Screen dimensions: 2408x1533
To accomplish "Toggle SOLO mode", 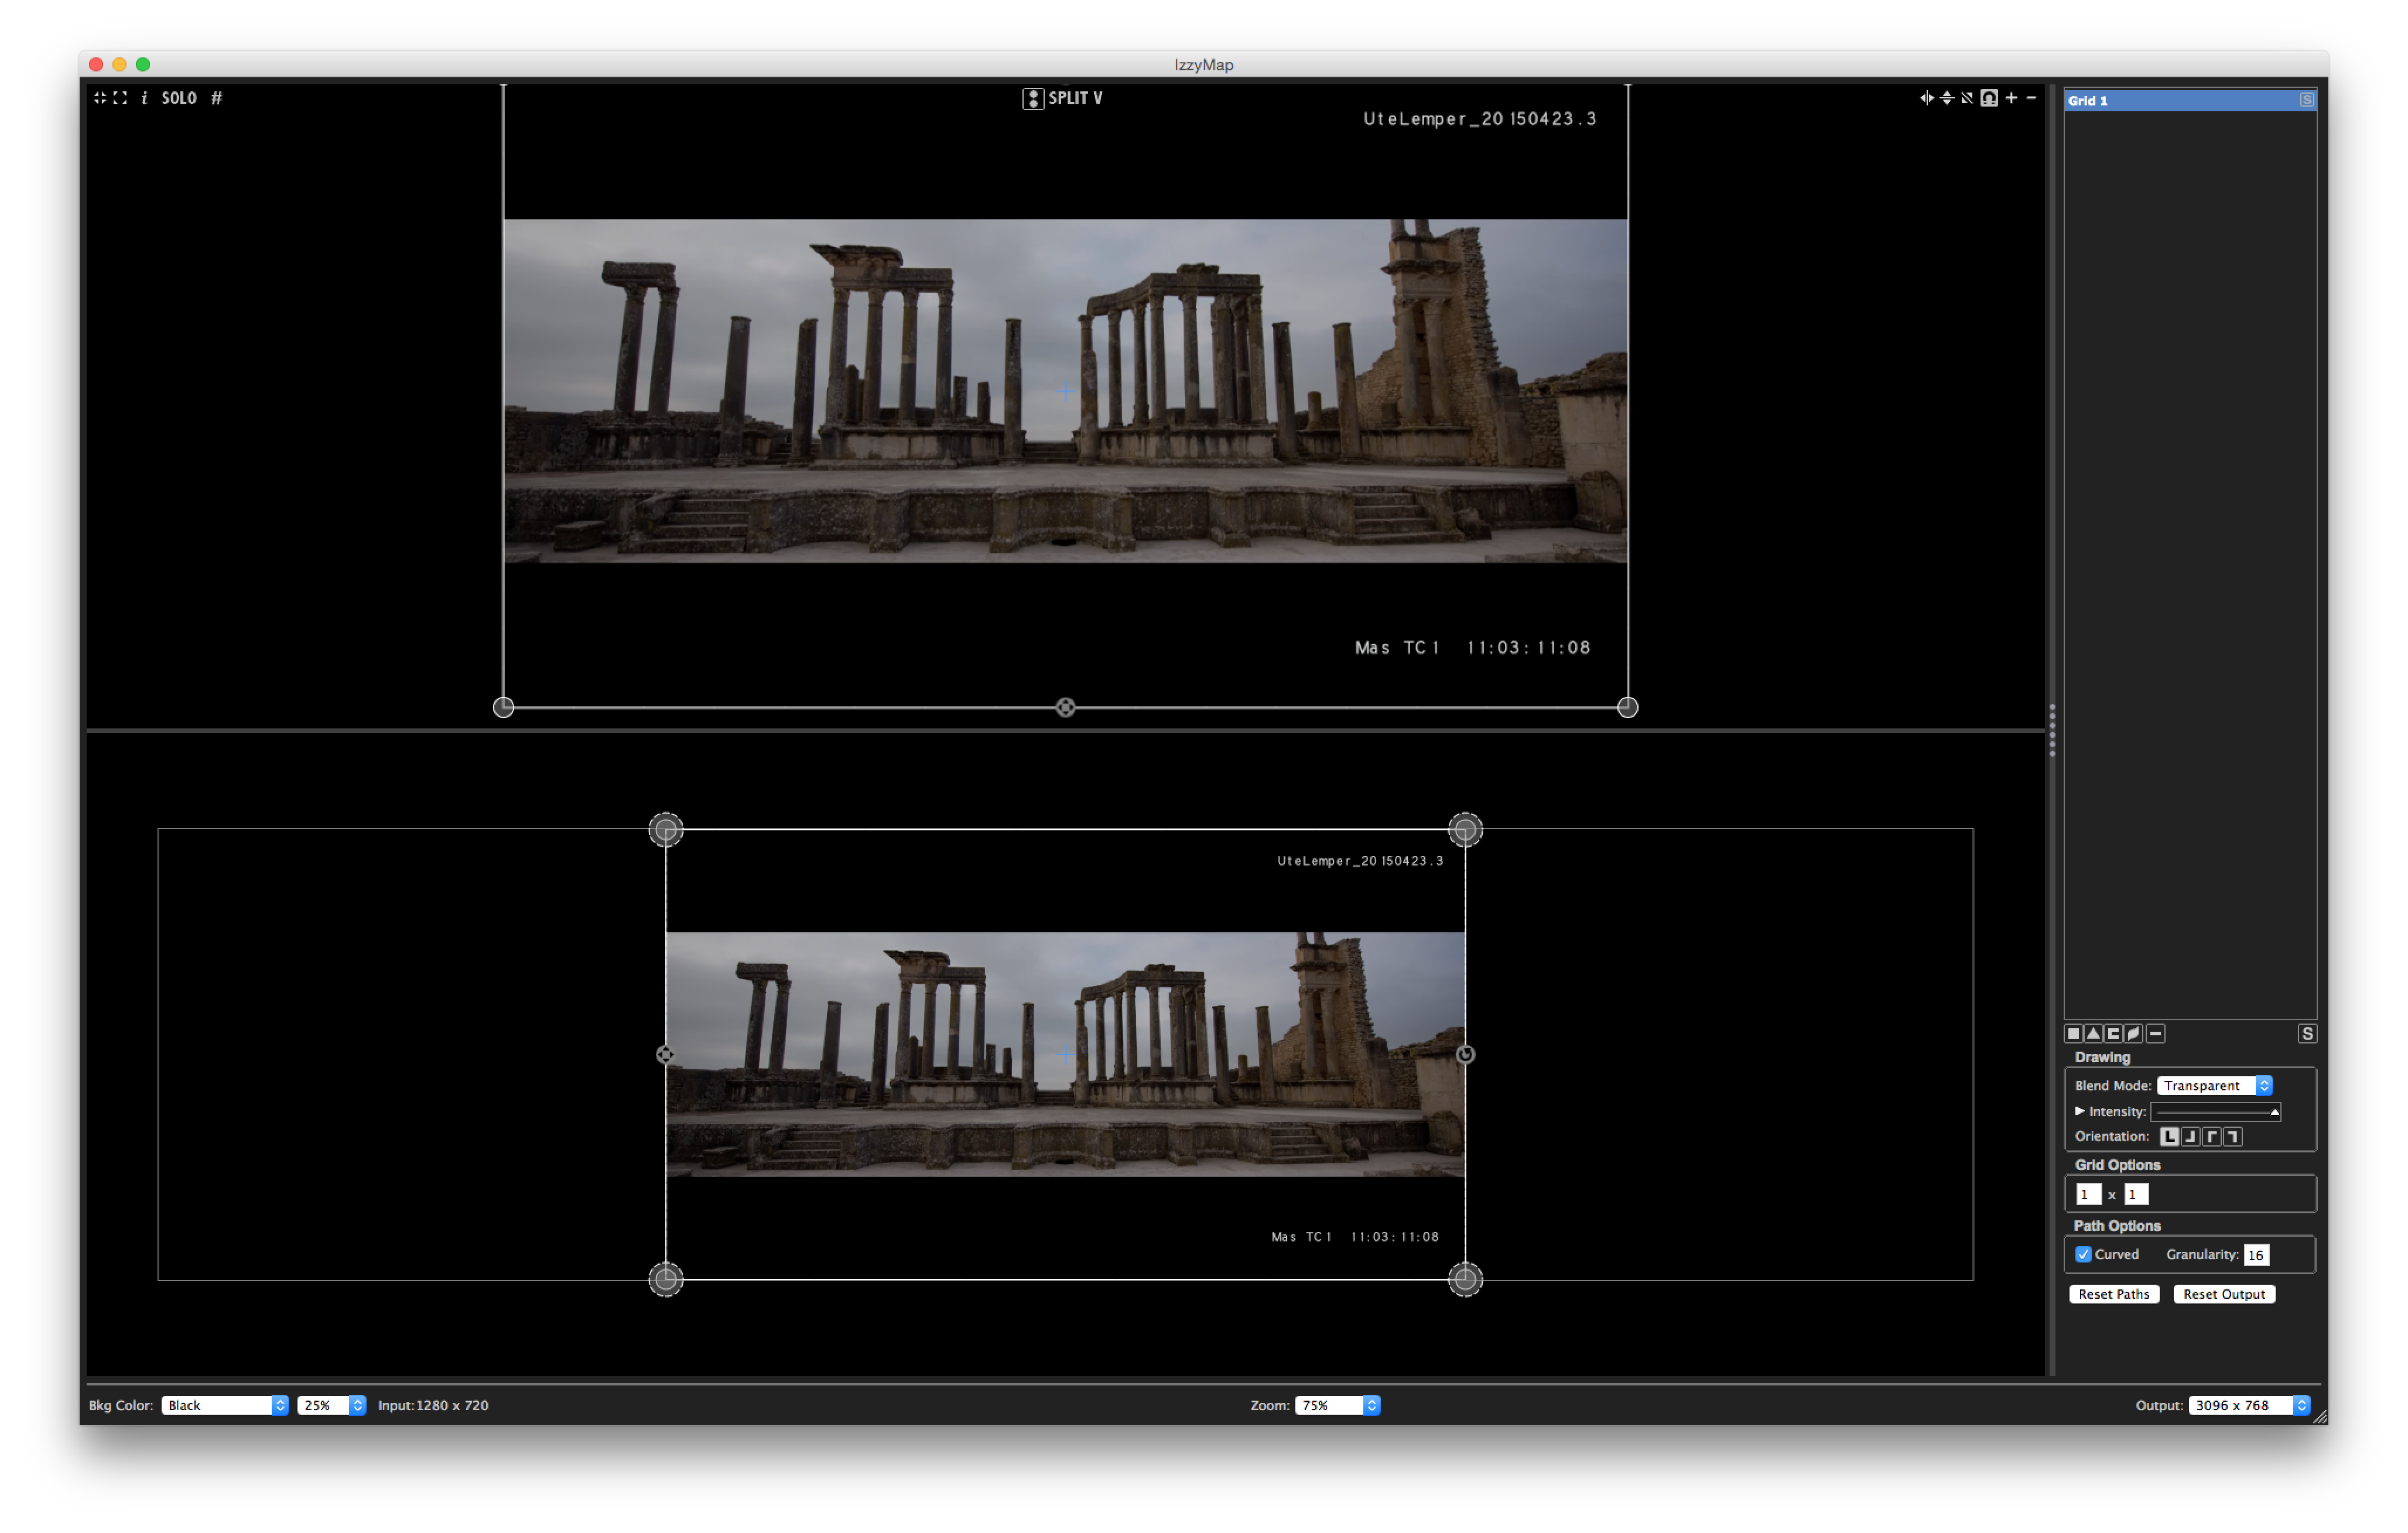I will click(x=179, y=98).
